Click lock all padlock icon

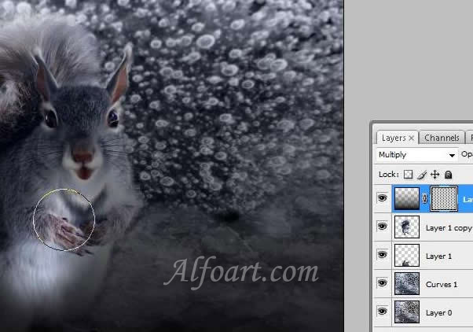click(448, 174)
